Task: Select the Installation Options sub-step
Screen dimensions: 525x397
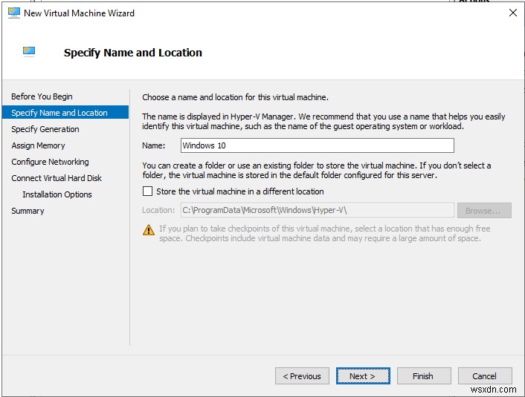Action: (57, 194)
